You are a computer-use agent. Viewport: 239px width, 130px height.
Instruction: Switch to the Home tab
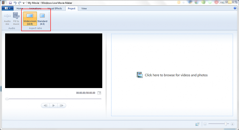coord(20,9)
